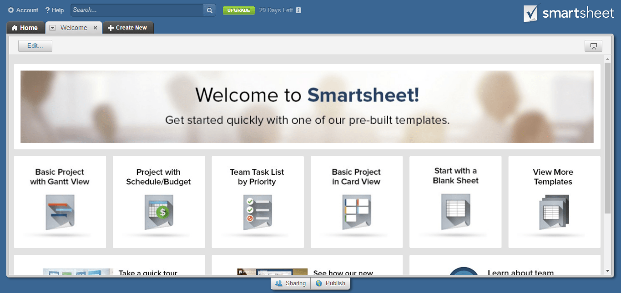Click the search magnifier icon
The width and height of the screenshot is (621, 293).
[x=209, y=10]
